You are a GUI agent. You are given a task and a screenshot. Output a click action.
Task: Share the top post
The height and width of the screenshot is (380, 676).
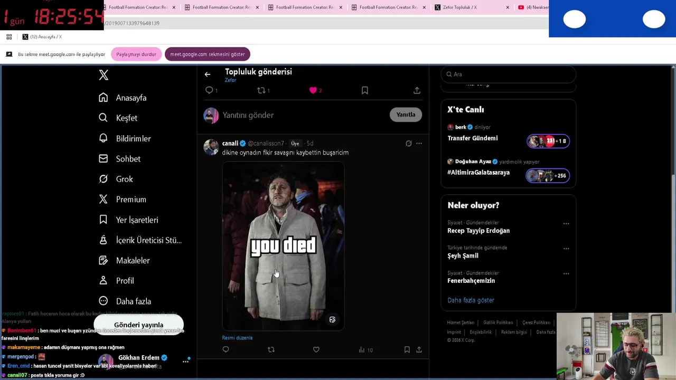point(417,91)
